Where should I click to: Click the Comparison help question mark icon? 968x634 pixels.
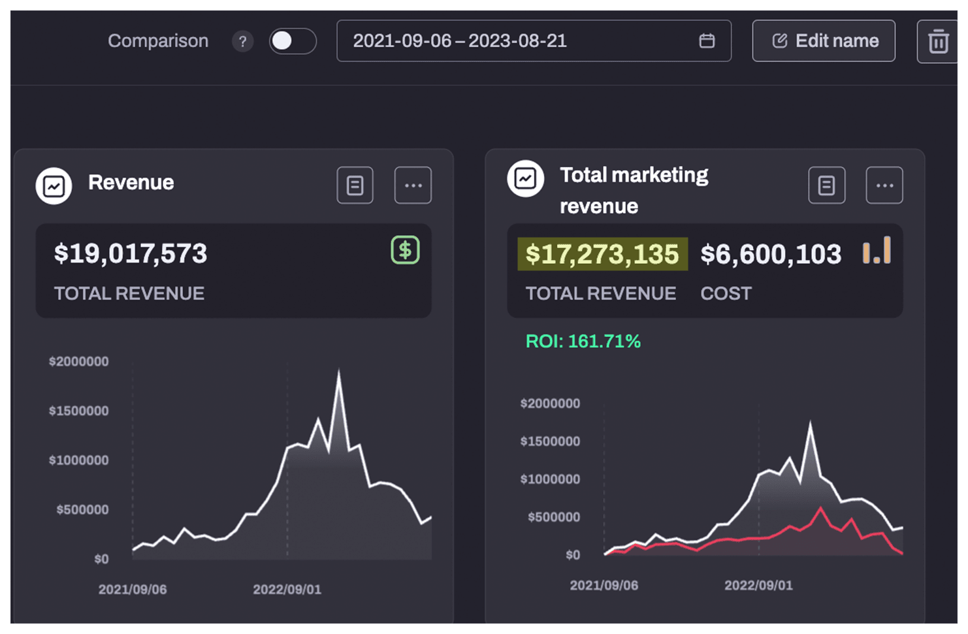(x=242, y=41)
